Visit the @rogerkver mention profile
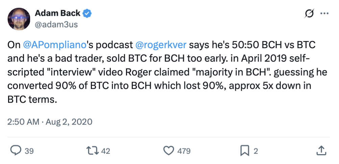339x164 pixels. [x=161, y=45]
